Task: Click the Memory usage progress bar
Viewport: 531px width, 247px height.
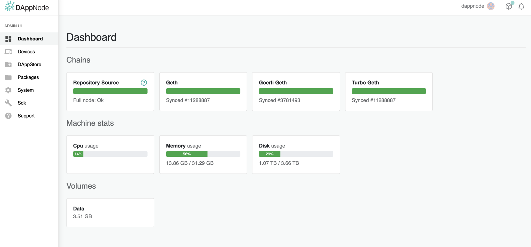Action: (x=203, y=154)
